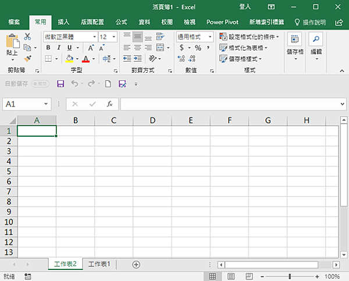This screenshot has height=281, width=349.
Task: Align text left
Action: tap(127, 48)
